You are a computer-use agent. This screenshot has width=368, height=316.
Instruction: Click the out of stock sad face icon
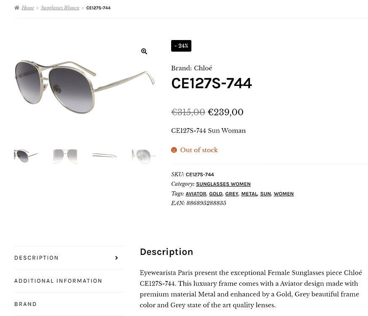click(174, 150)
